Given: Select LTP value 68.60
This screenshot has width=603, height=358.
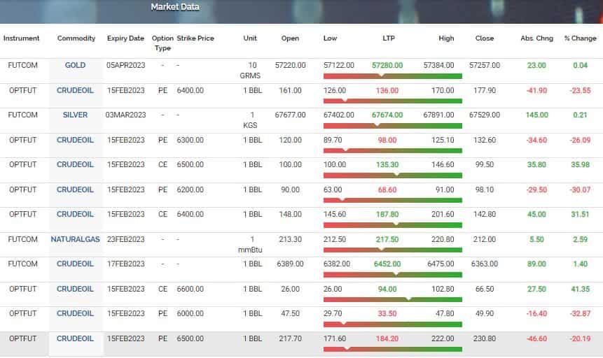Looking at the screenshot, I should click(x=387, y=189).
